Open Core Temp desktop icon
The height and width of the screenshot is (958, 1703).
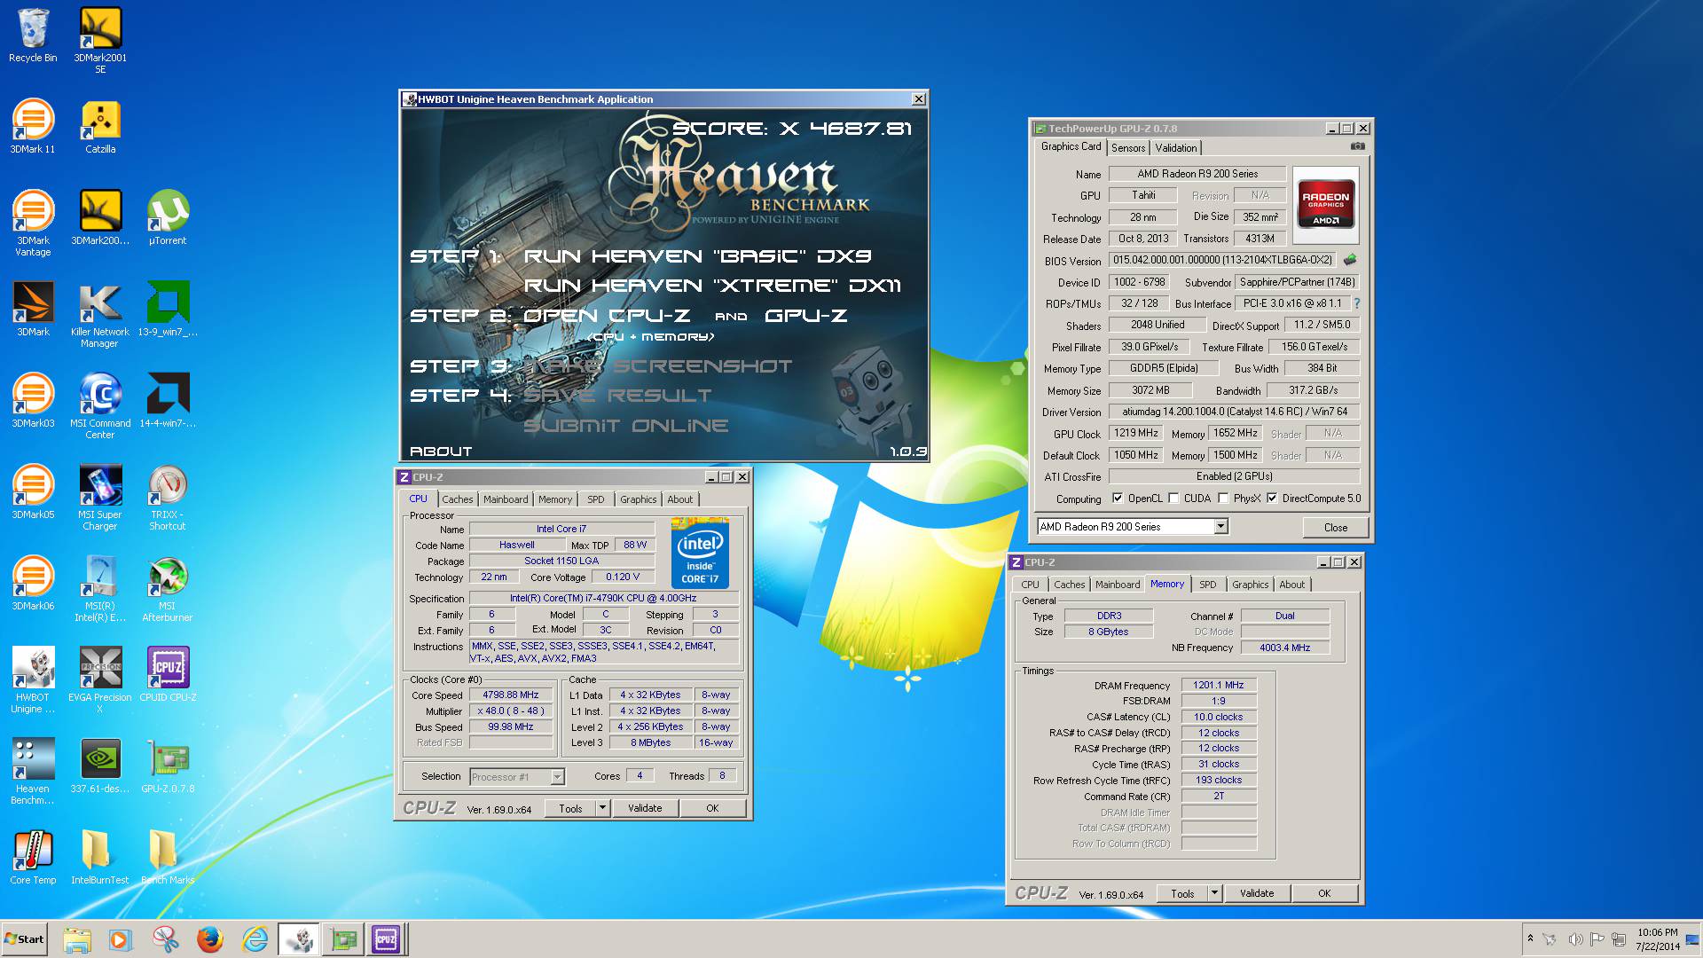(x=33, y=858)
